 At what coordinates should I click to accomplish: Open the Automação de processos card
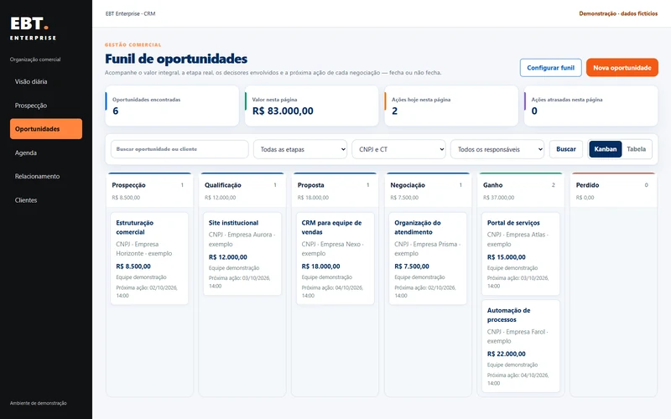point(521,346)
